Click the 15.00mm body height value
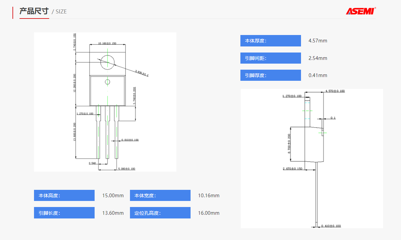401x240 pixels. point(113,196)
